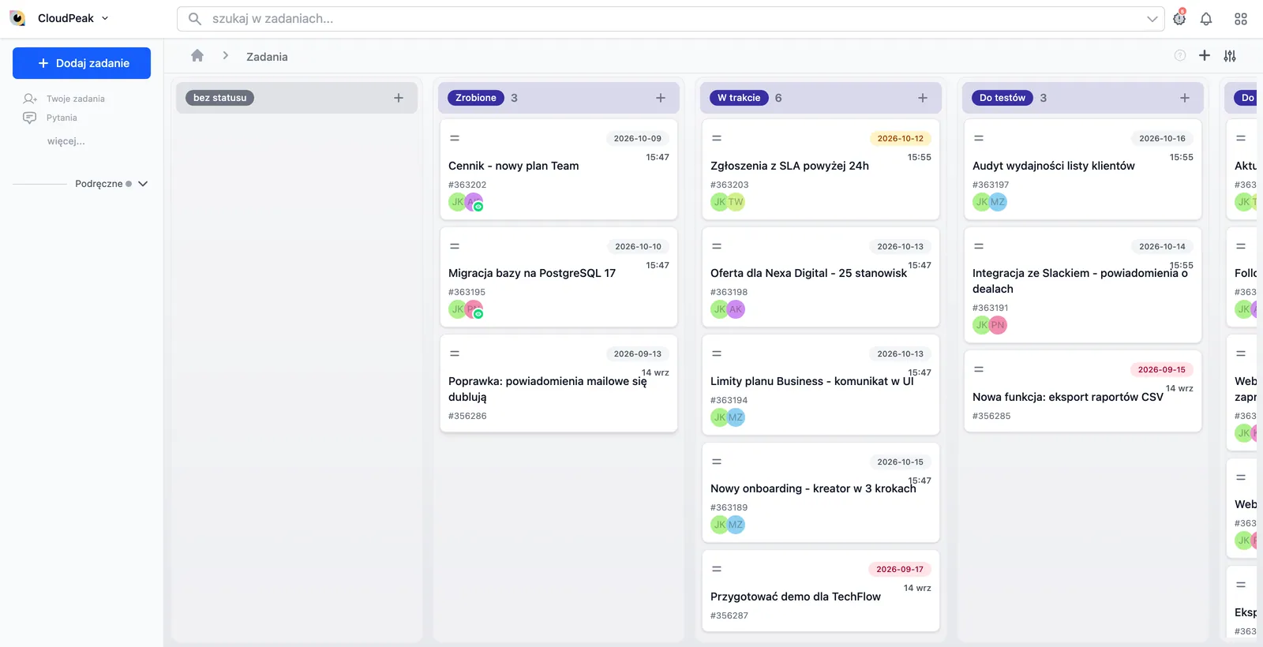Screen dimensions: 1263x647
Task: Click the drag handle on Cennik card
Action: pos(455,138)
